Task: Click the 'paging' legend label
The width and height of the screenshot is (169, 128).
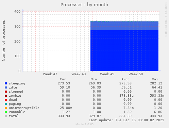Action: pyautogui.click(x=15, y=104)
